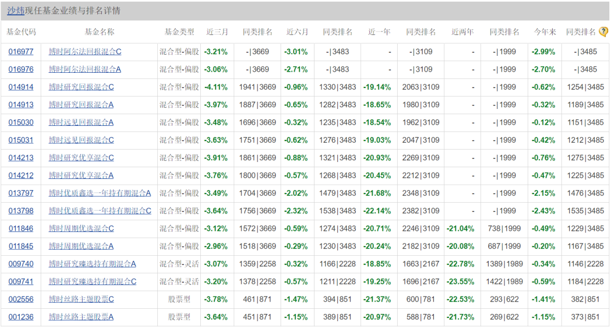This screenshot has height=328, width=611.
Task: Select the -2.99% year-to-date return cell
Action: pyautogui.click(x=544, y=52)
